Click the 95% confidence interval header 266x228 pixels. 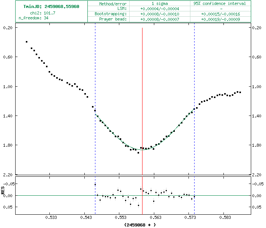(221, 3)
